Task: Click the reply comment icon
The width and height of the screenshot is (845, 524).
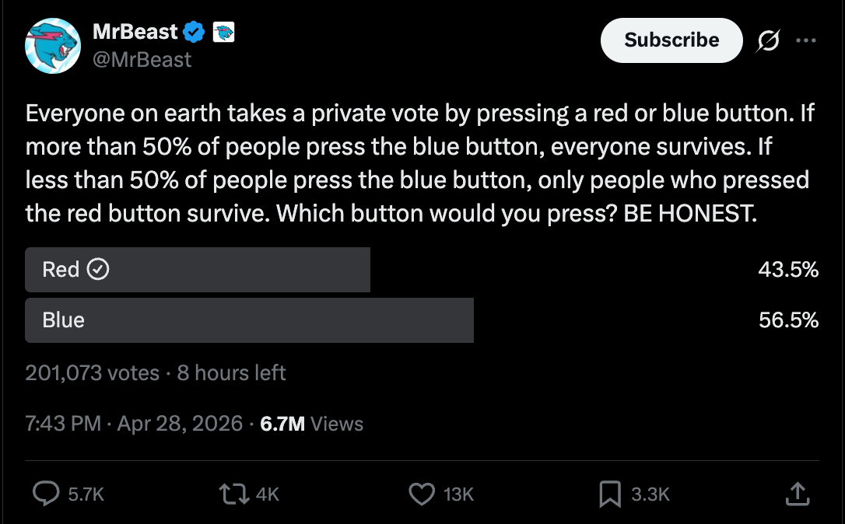Action: [47, 493]
